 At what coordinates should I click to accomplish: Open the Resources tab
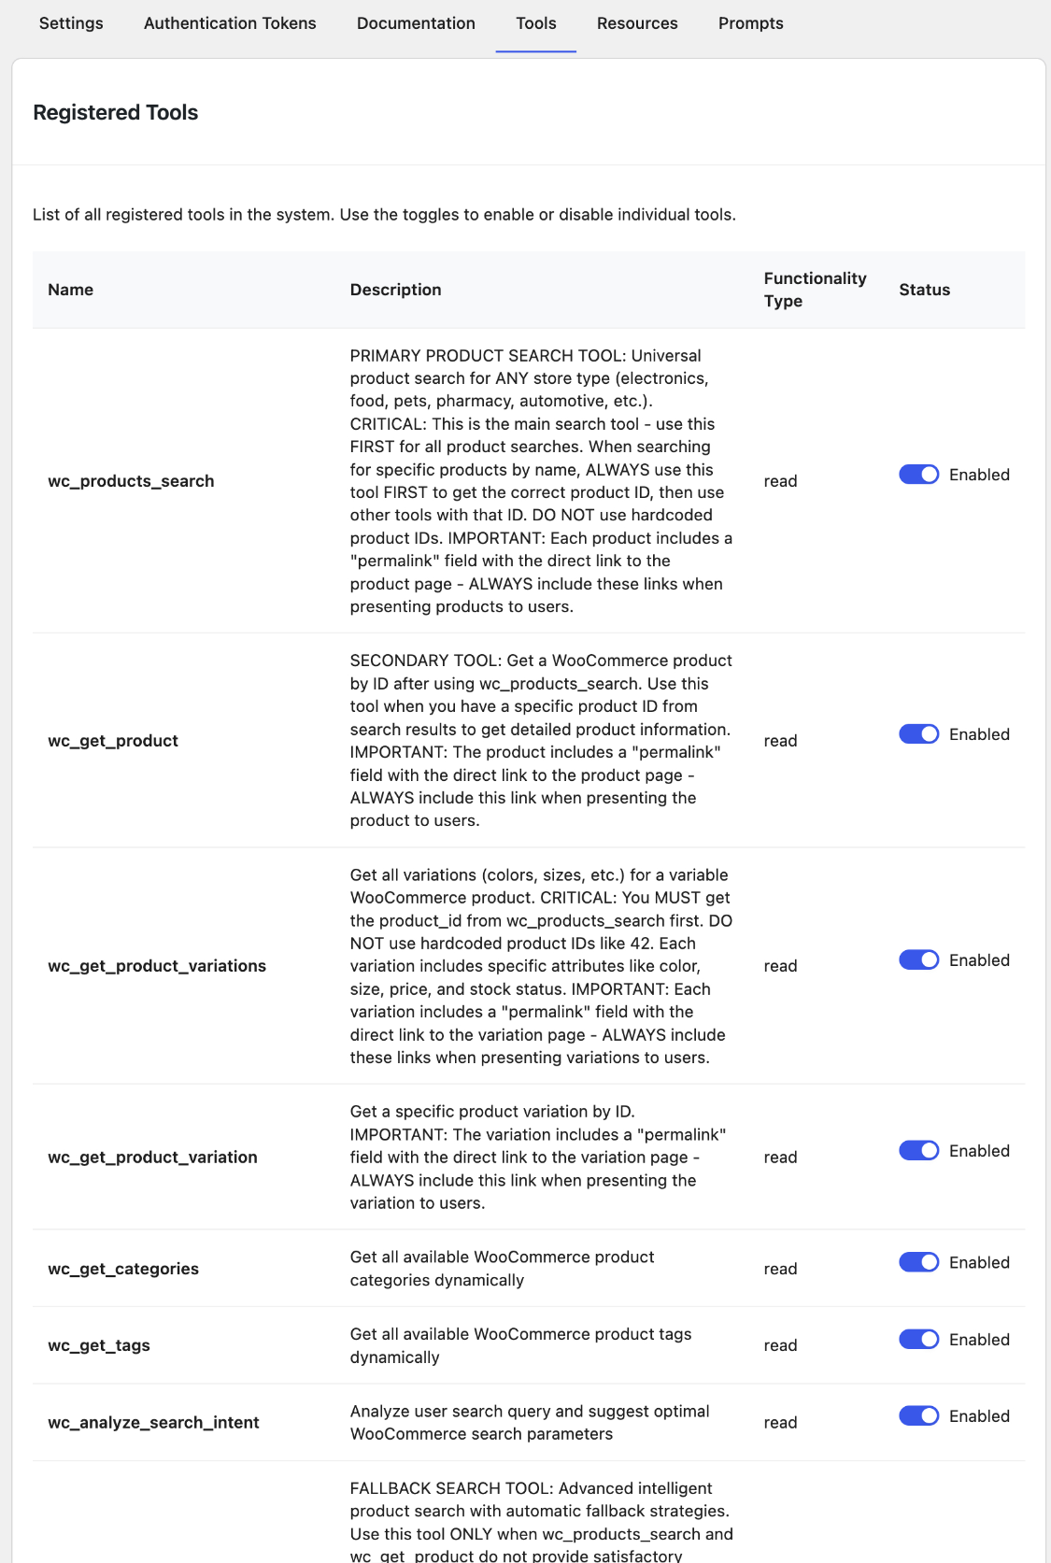[636, 22]
